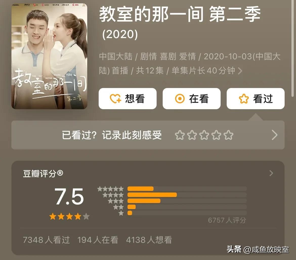This screenshot has width=296, height=260.
Task: Select the fifth empty rating star
Action: pyautogui.click(x=228, y=135)
